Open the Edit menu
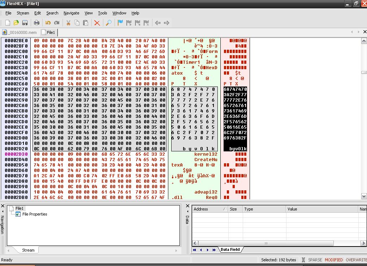Screen dimensions: 367x266 coord(38,13)
